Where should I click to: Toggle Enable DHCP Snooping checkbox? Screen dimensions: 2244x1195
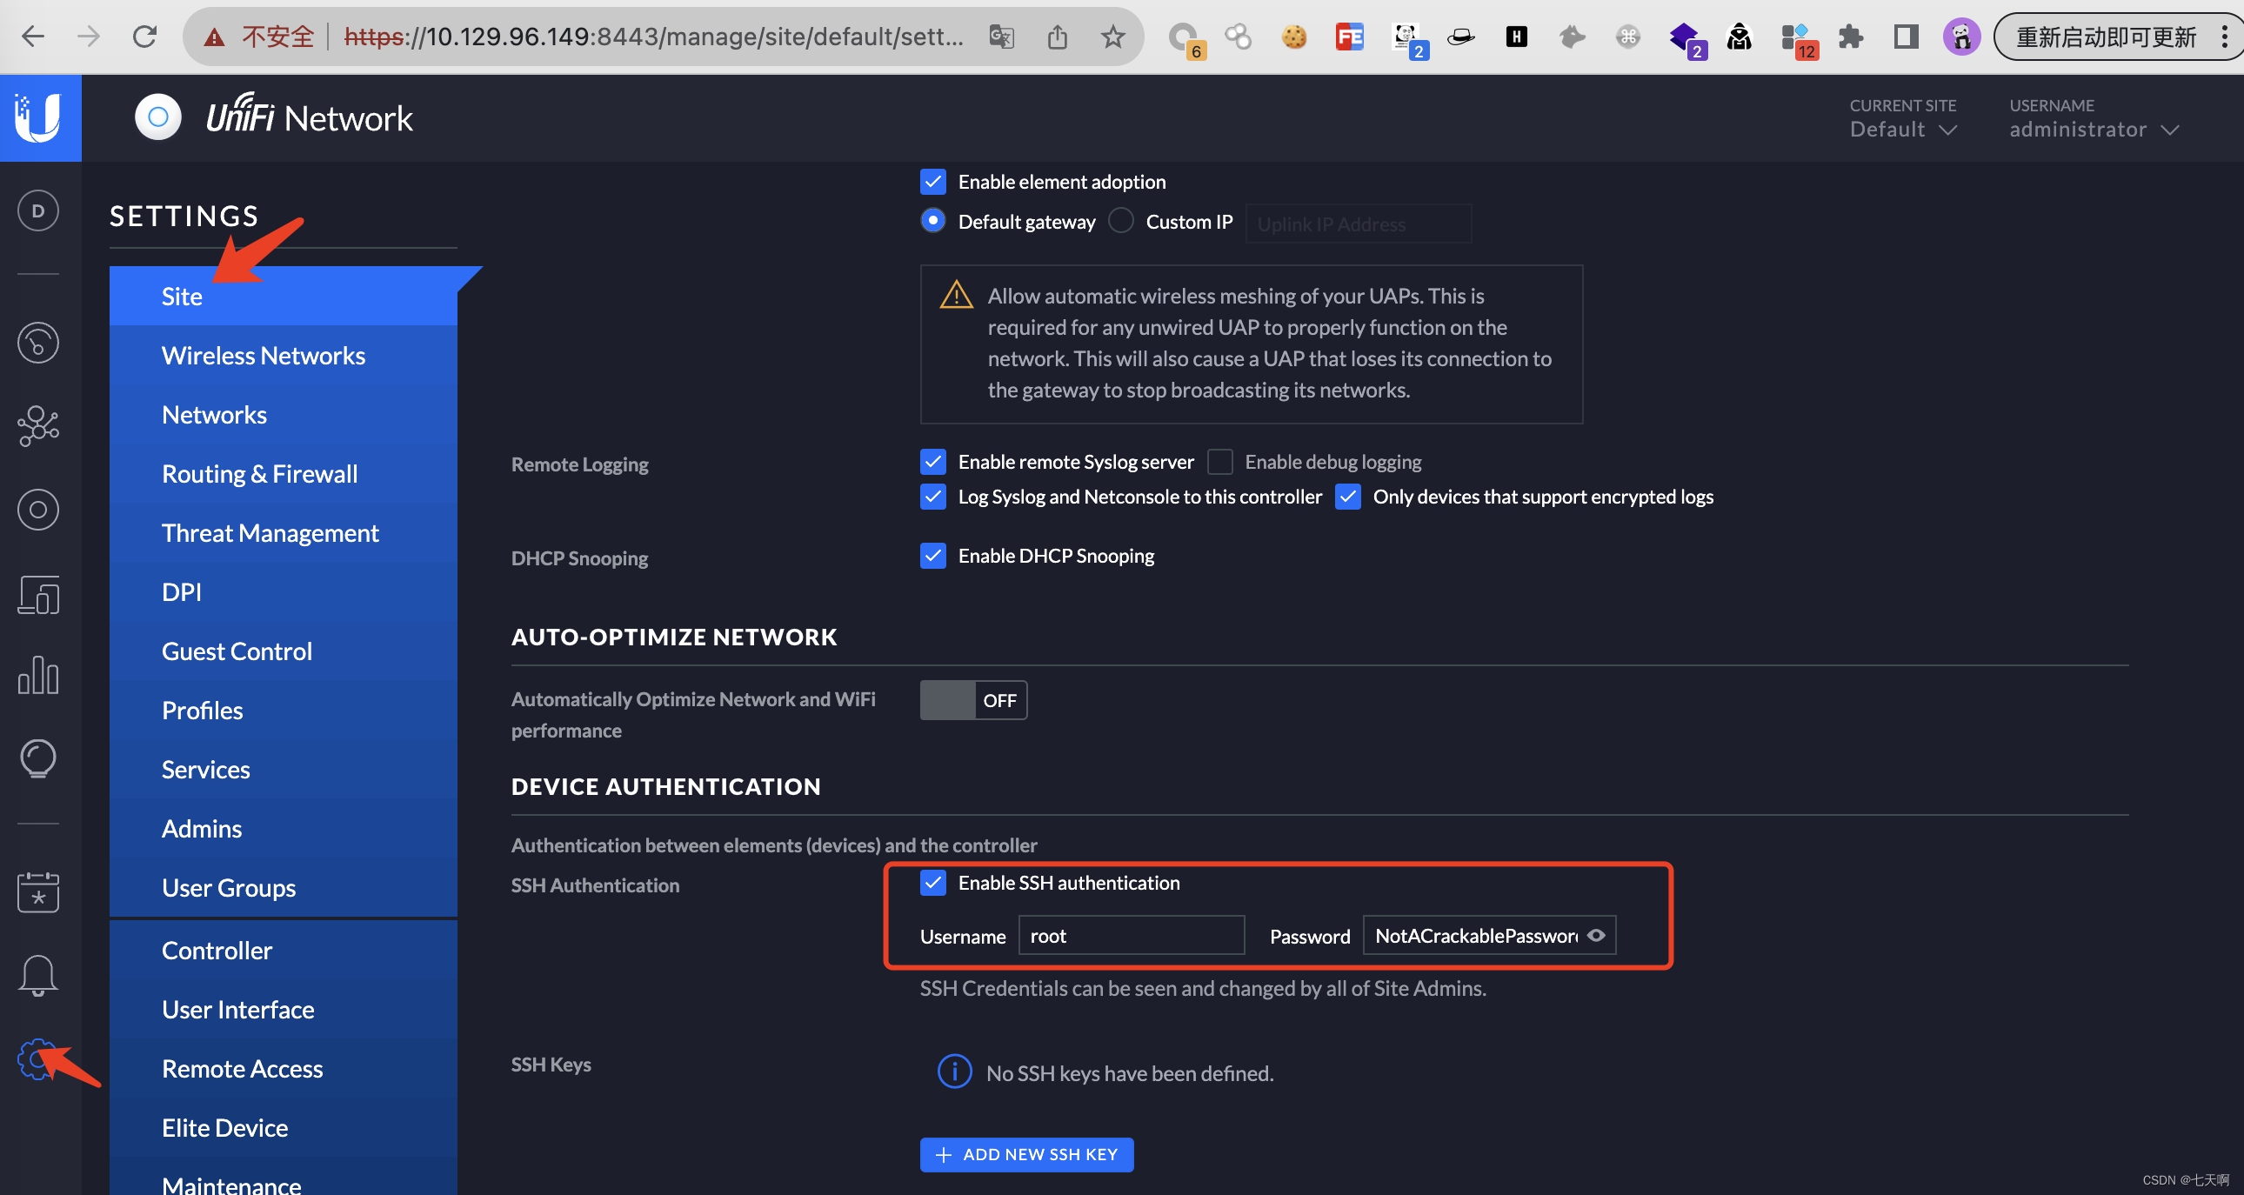(933, 555)
